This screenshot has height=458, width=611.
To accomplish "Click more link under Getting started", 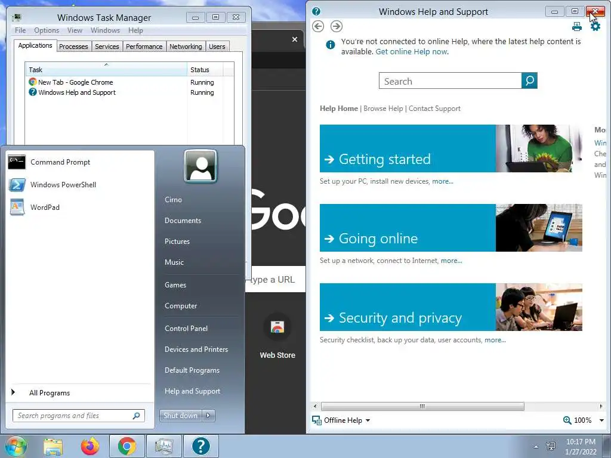I will click(x=443, y=181).
